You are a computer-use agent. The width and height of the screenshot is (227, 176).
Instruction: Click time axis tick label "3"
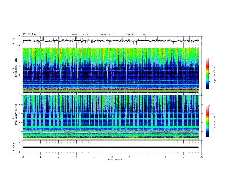coord(76,157)
